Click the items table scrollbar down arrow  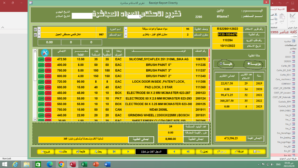[35, 119]
